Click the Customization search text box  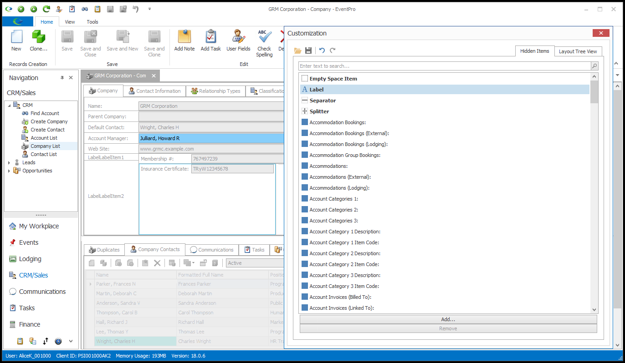pos(445,66)
